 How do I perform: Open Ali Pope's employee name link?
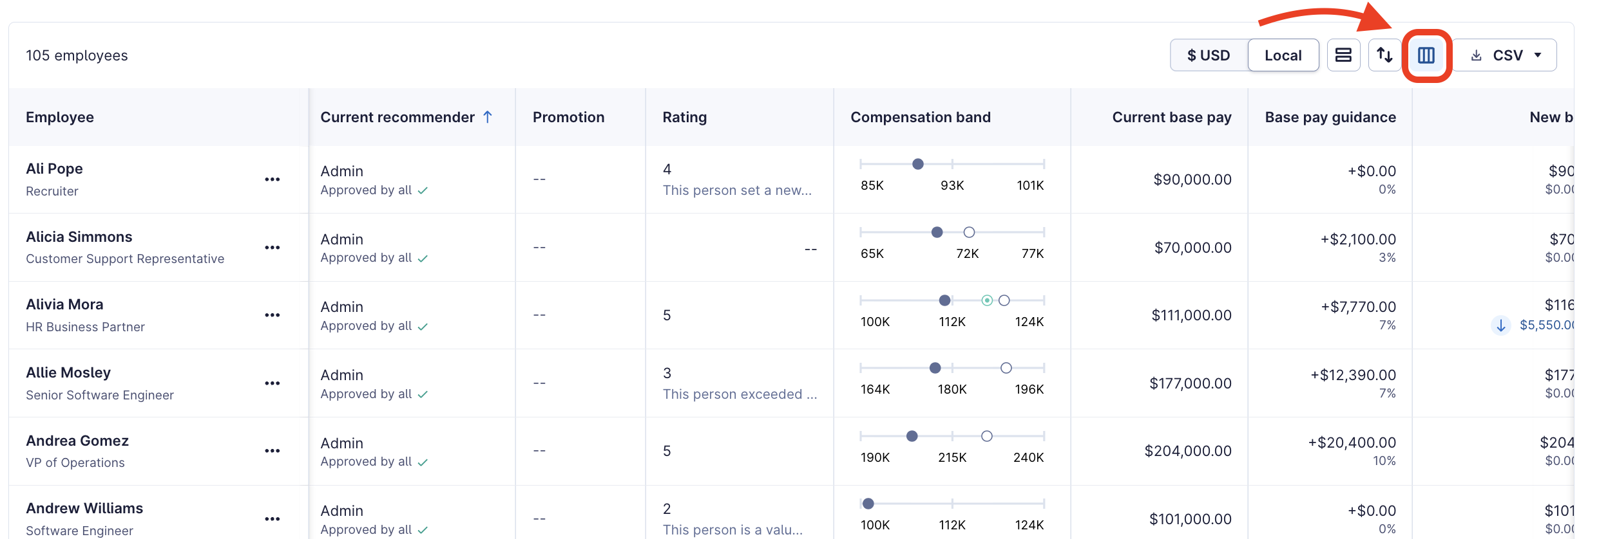[x=54, y=169]
